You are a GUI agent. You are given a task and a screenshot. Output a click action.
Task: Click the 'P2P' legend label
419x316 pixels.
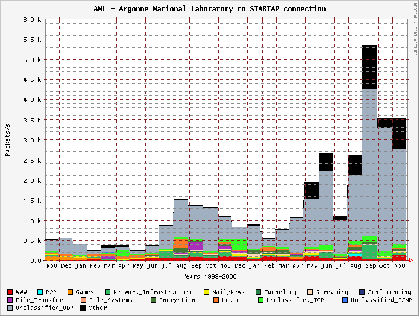[x=51, y=292]
